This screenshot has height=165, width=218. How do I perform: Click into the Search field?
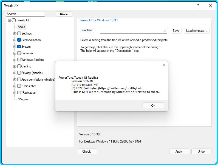[x=26, y=14]
